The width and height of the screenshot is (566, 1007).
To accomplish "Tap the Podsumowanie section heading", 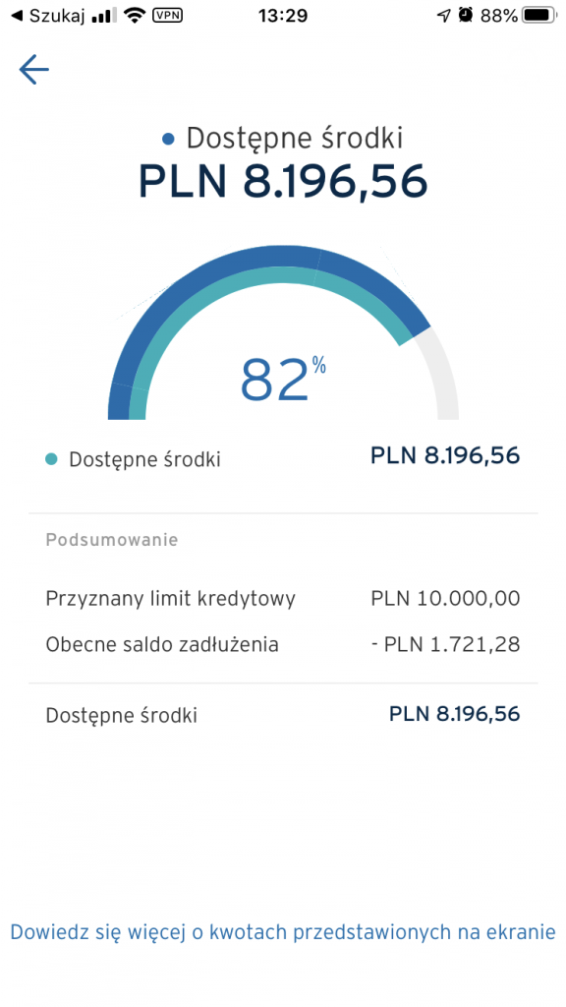I will coord(112,540).
